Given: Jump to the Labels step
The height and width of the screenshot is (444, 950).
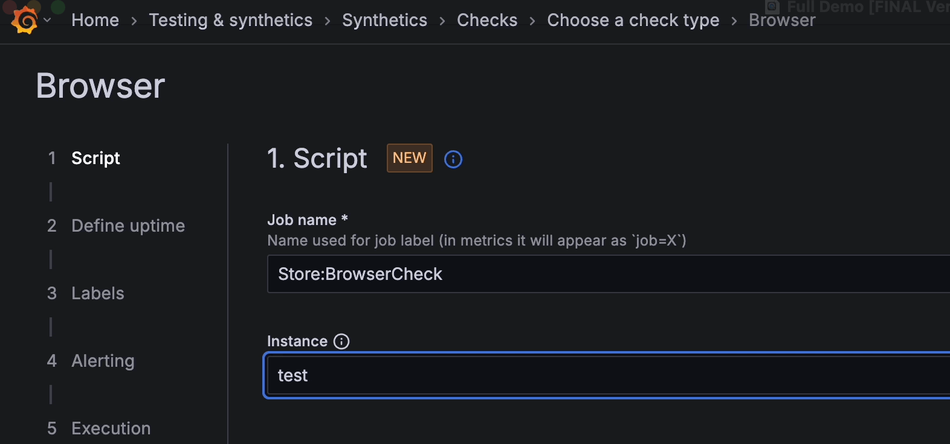Looking at the screenshot, I should 97,293.
